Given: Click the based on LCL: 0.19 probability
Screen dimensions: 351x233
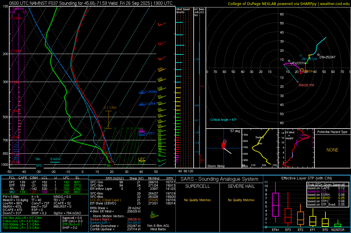Looking at the screenshot, I should 326,191.
